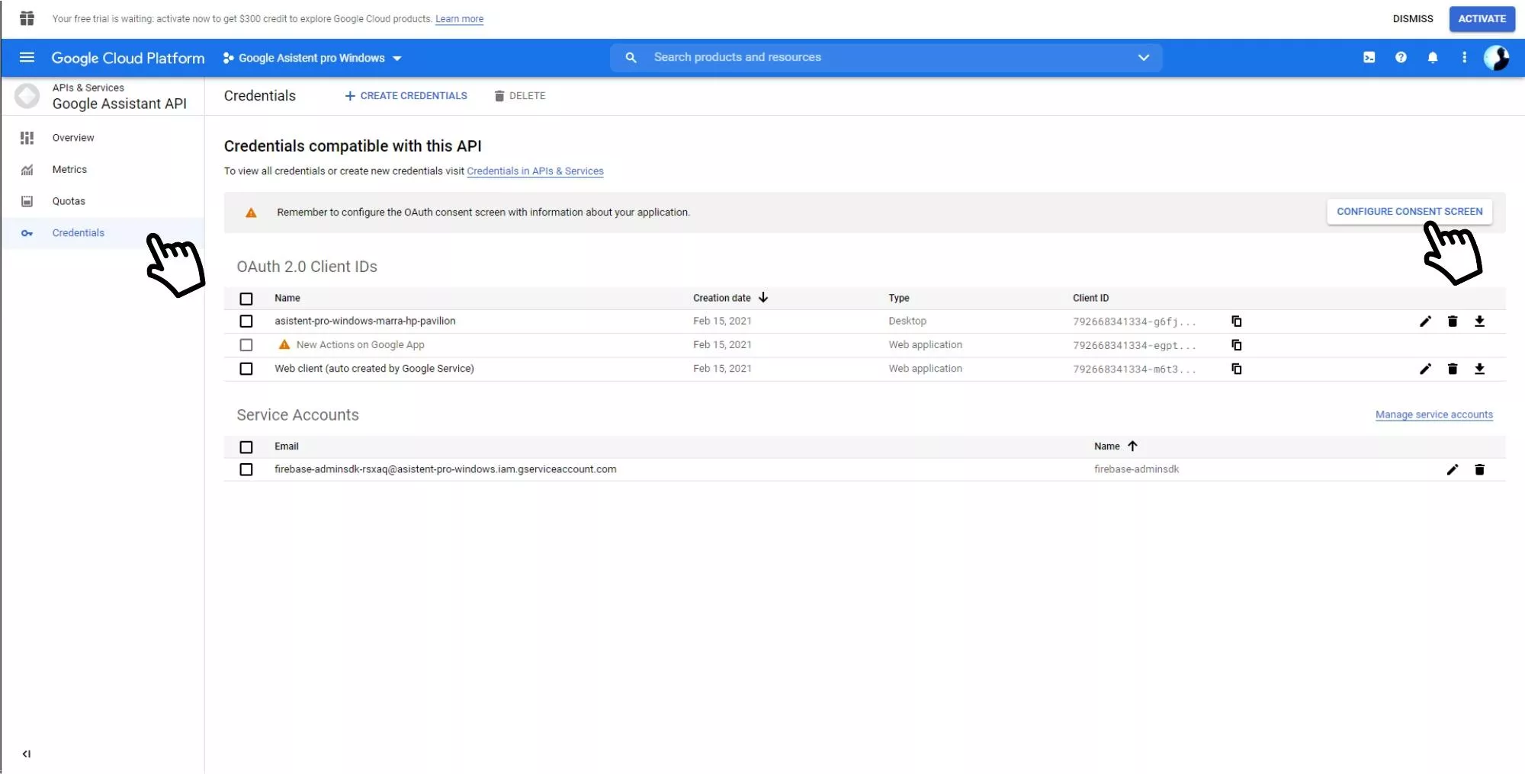
Task: Open the three-dot settings menu
Action: (1464, 57)
